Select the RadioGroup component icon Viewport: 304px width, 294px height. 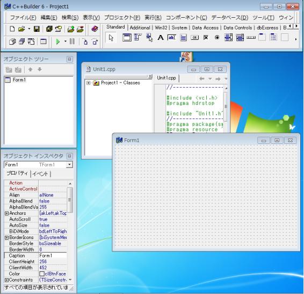coord(273,37)
